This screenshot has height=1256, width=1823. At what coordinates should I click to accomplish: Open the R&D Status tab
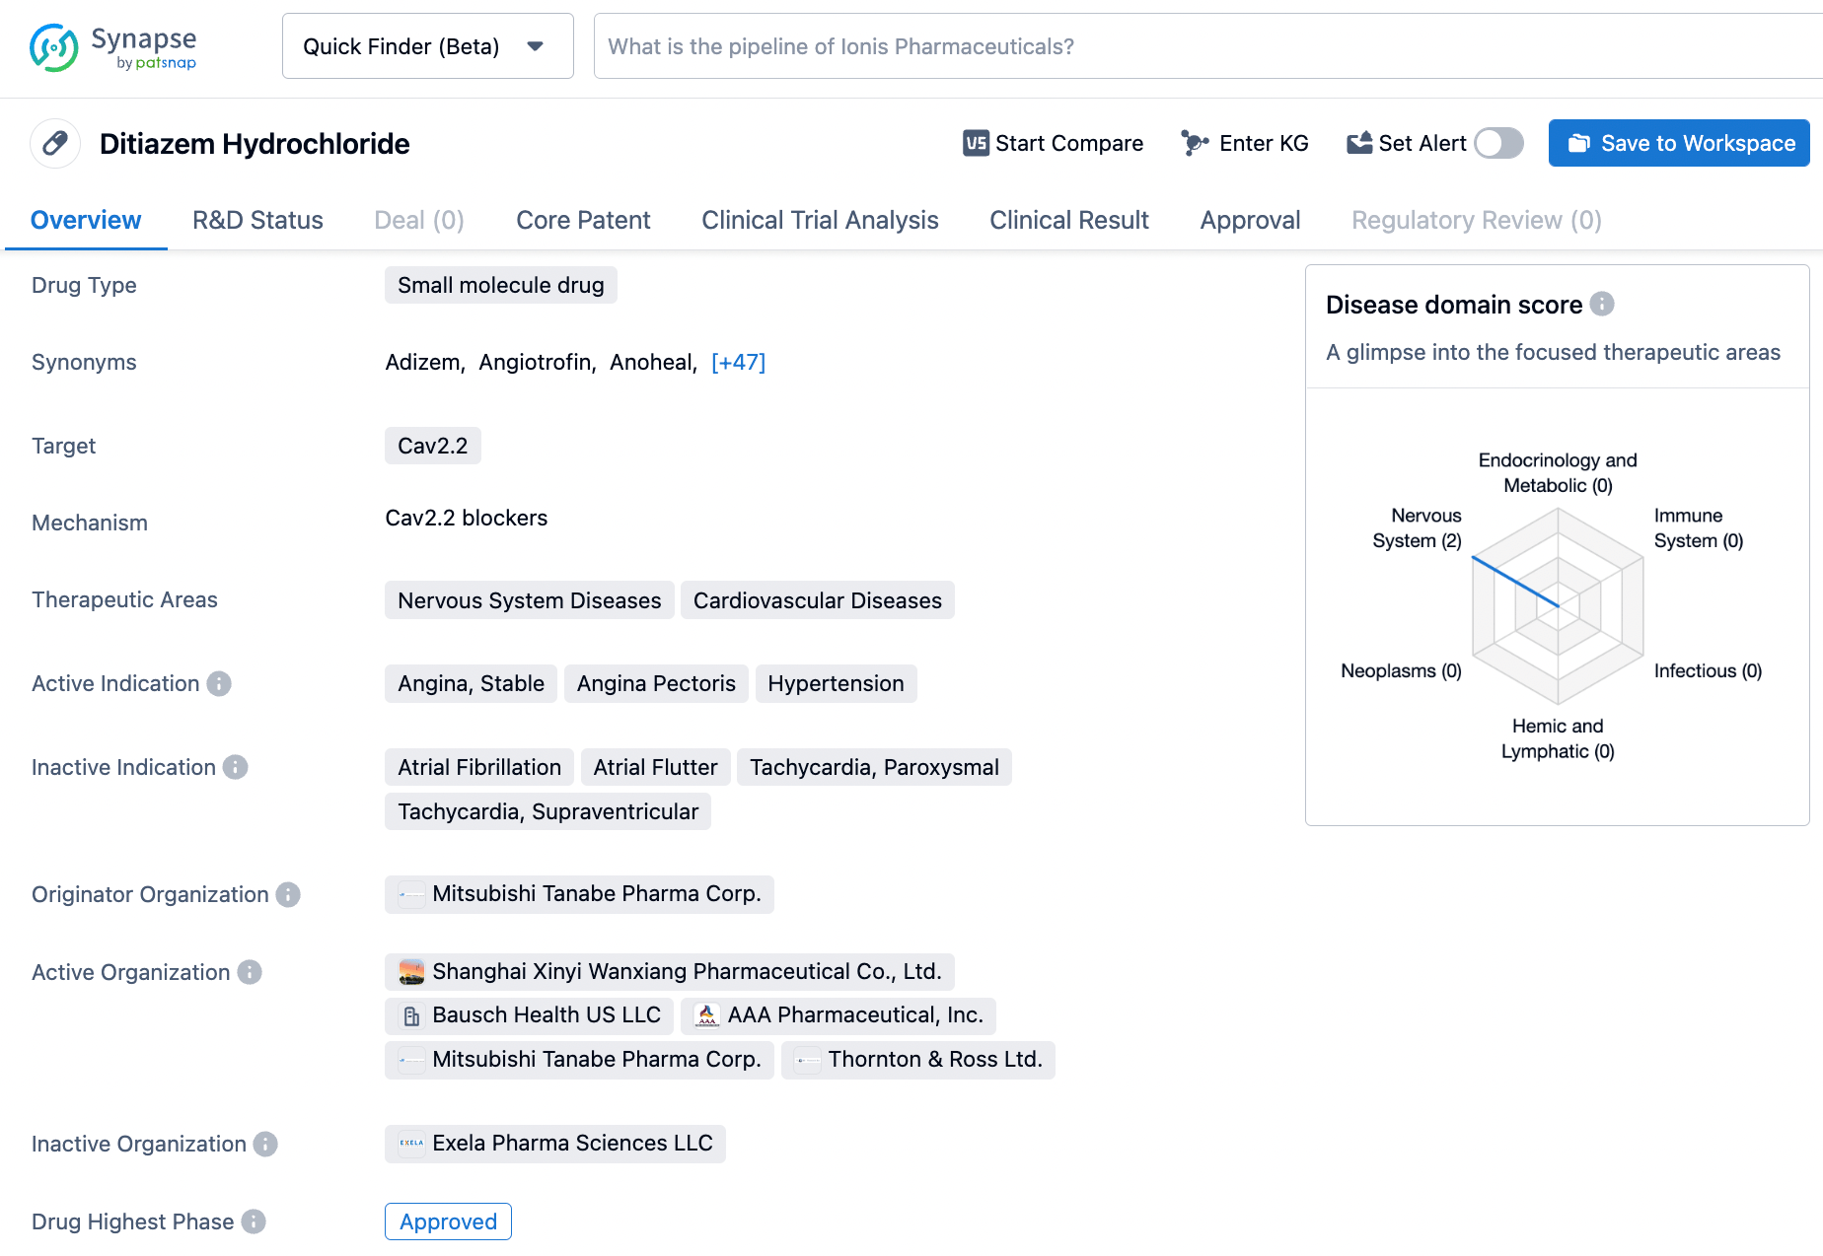click(x=257, y=220)
